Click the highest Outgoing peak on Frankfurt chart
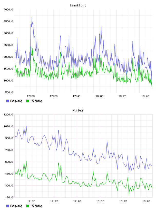This screenshot has height=210, width=156. coord(32,17)
